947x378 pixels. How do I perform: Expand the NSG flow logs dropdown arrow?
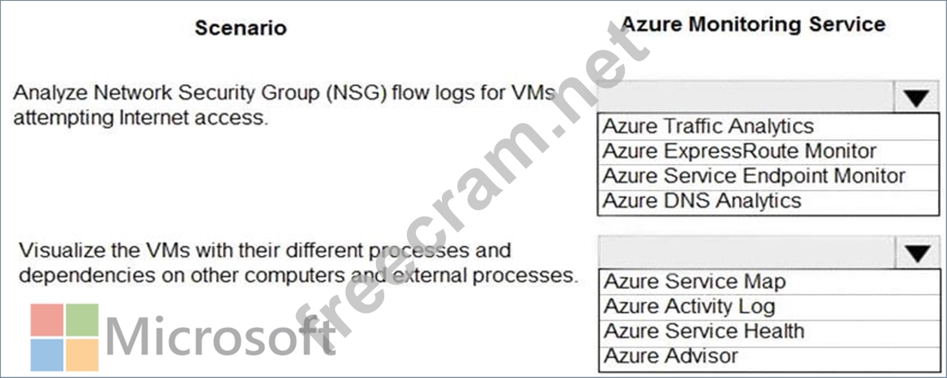(x=917, y=99)
